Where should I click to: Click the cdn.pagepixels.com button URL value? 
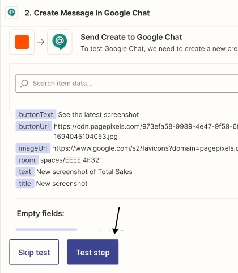point(146,126)
